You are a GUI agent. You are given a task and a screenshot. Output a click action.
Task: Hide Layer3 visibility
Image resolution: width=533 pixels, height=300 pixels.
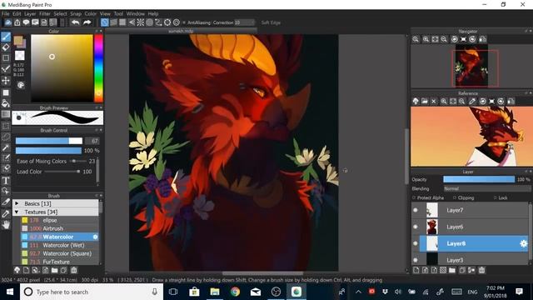416,260
